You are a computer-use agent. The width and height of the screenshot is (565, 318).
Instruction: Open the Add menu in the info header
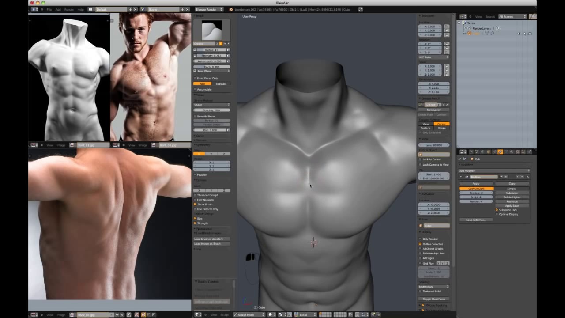58,9
